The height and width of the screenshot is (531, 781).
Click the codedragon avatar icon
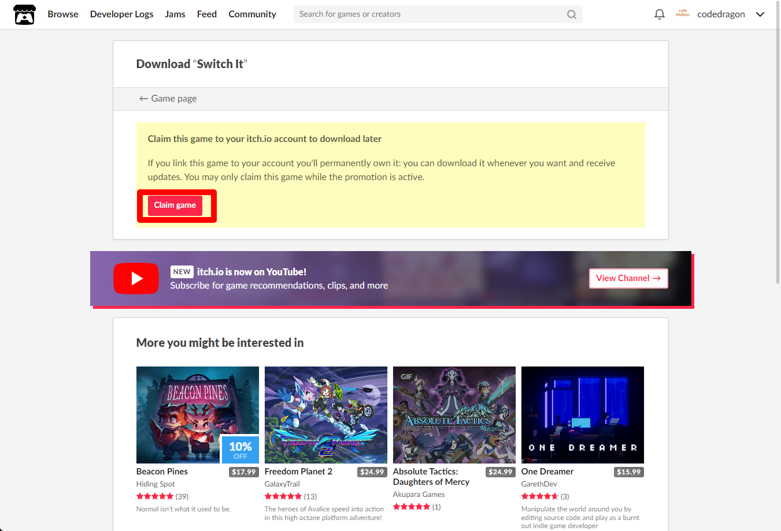click(x=683, y=14)
